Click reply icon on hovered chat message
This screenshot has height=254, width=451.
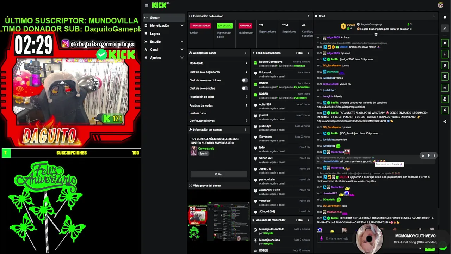422,155
